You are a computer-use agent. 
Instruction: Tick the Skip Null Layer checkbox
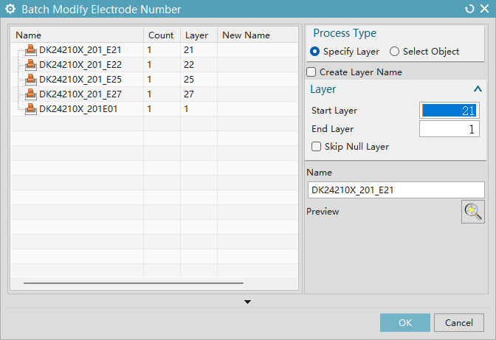(x=317, y=147)
